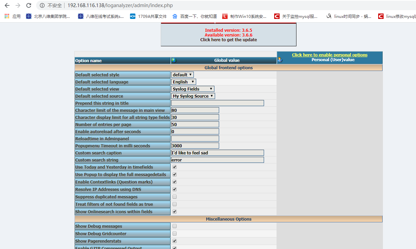The height and width of the screenshot is (249, 416).
Task: Click the globe icon beside Global value
Action: click(174, 60)
